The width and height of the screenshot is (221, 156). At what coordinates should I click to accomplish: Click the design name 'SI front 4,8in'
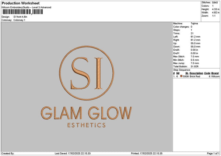(x=20, y=17)
